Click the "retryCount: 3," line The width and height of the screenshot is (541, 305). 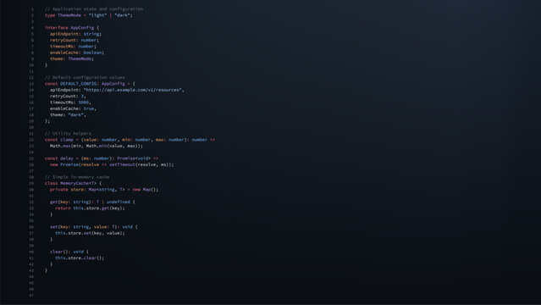coord(68,96)
